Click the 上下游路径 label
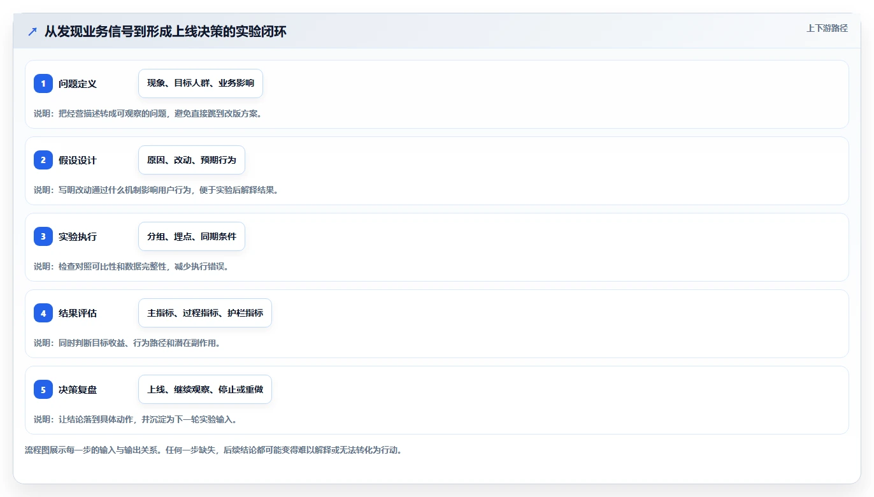Screen dimensions: 874x497 click(827, 28)
